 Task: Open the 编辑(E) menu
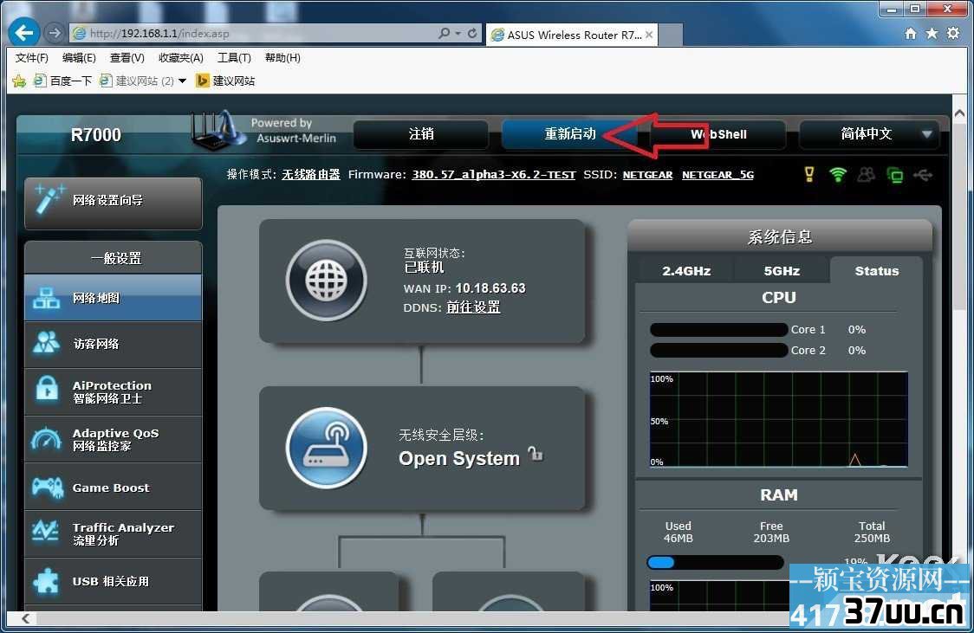(79, 58)
